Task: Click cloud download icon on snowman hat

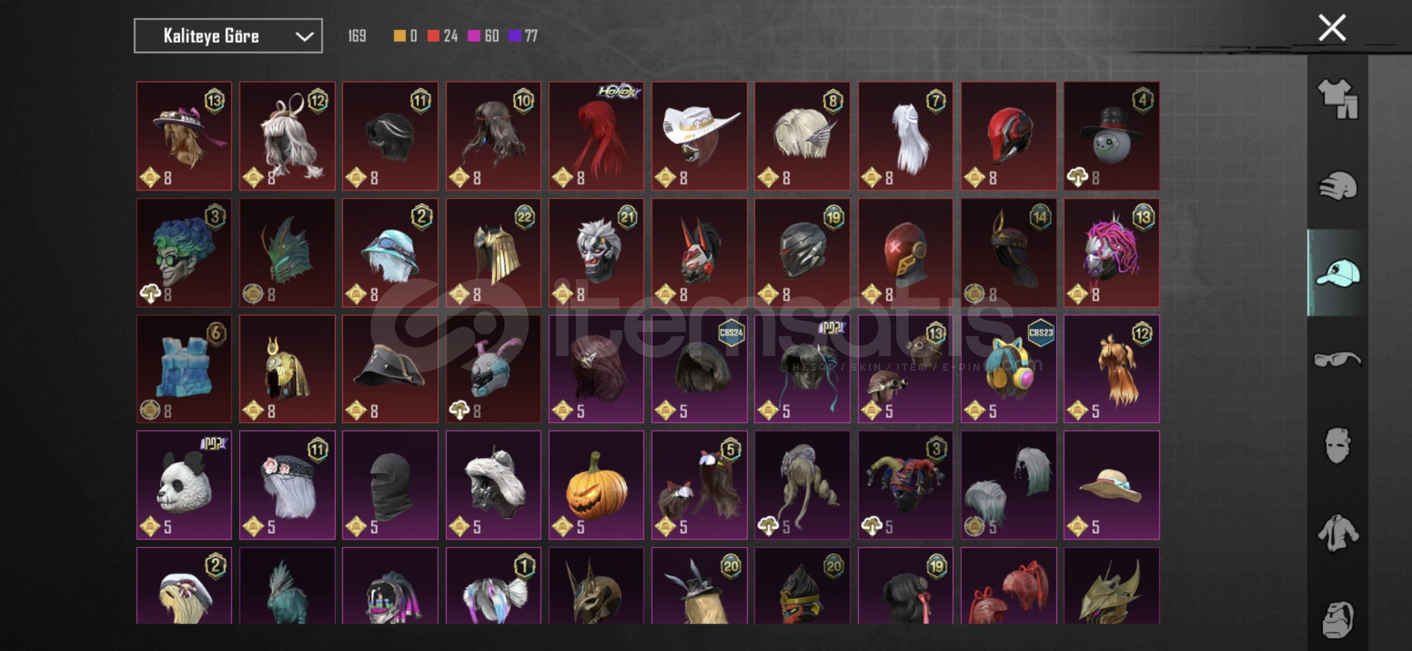Action: (x=1078, y=177)
